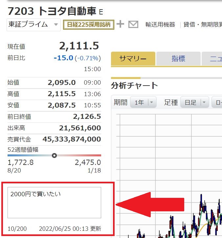Click the 前日比 value -15.0
Screen dimensions: 222x238
click(63, 58)
